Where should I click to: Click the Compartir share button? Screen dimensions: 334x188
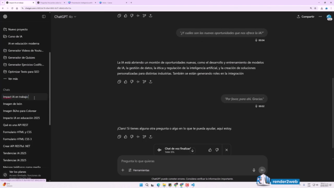pyautogui.click(x=305, y=17)
